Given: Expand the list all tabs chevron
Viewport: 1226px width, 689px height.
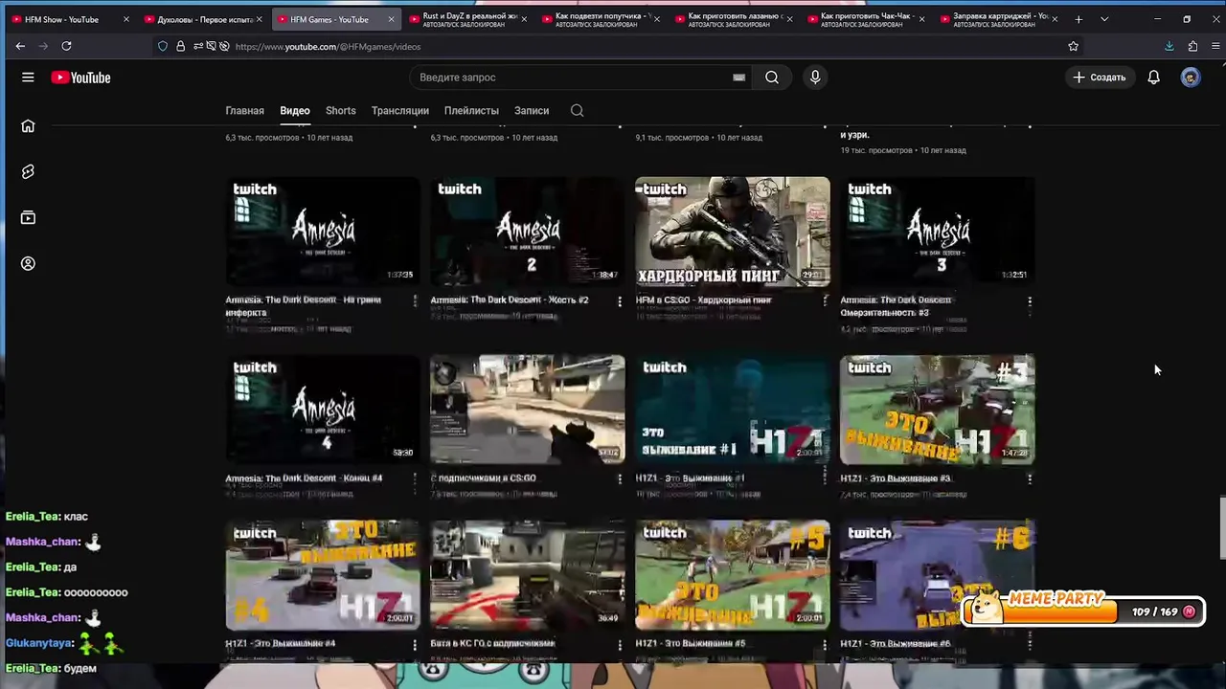Looking at the screenshot, I should (x=1104, y=19).
